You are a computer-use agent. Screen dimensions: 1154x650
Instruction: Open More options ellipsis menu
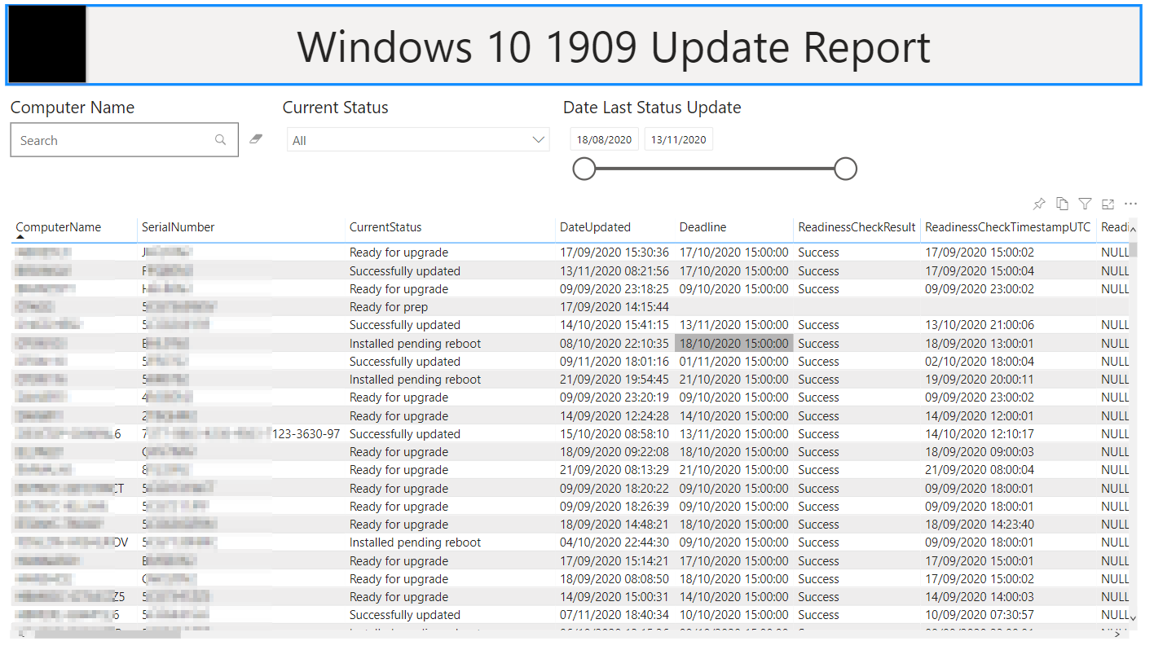coord(1130,204)
